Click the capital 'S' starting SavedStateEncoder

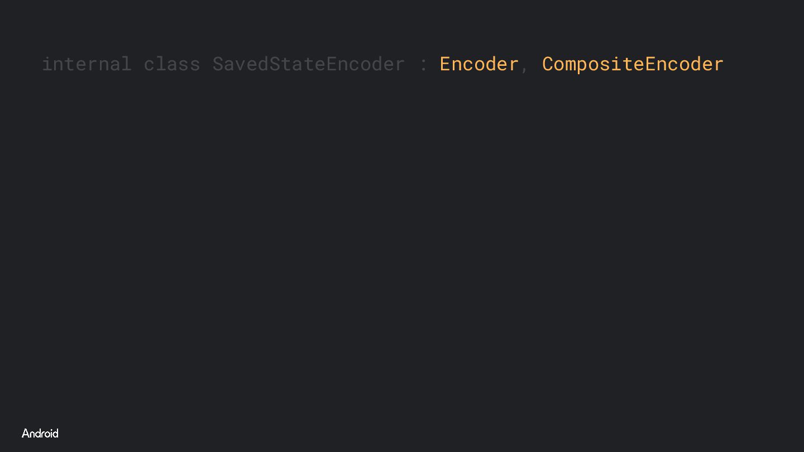coord(218,64)
